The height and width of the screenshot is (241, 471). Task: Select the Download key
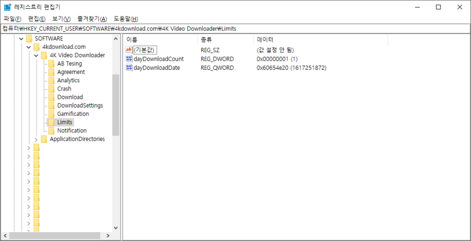point(70,97)
